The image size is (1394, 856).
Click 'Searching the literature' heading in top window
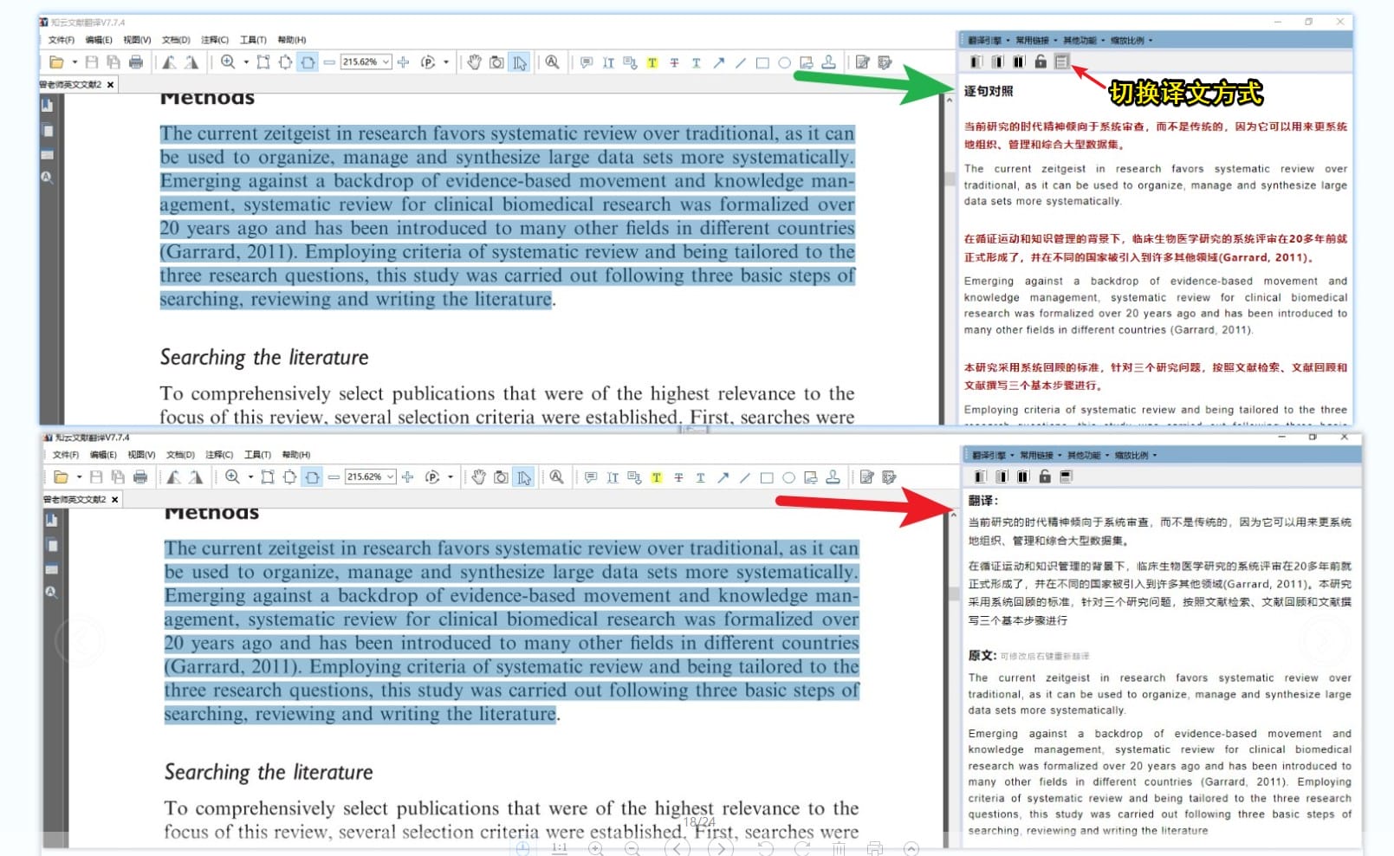coord(264,358)
